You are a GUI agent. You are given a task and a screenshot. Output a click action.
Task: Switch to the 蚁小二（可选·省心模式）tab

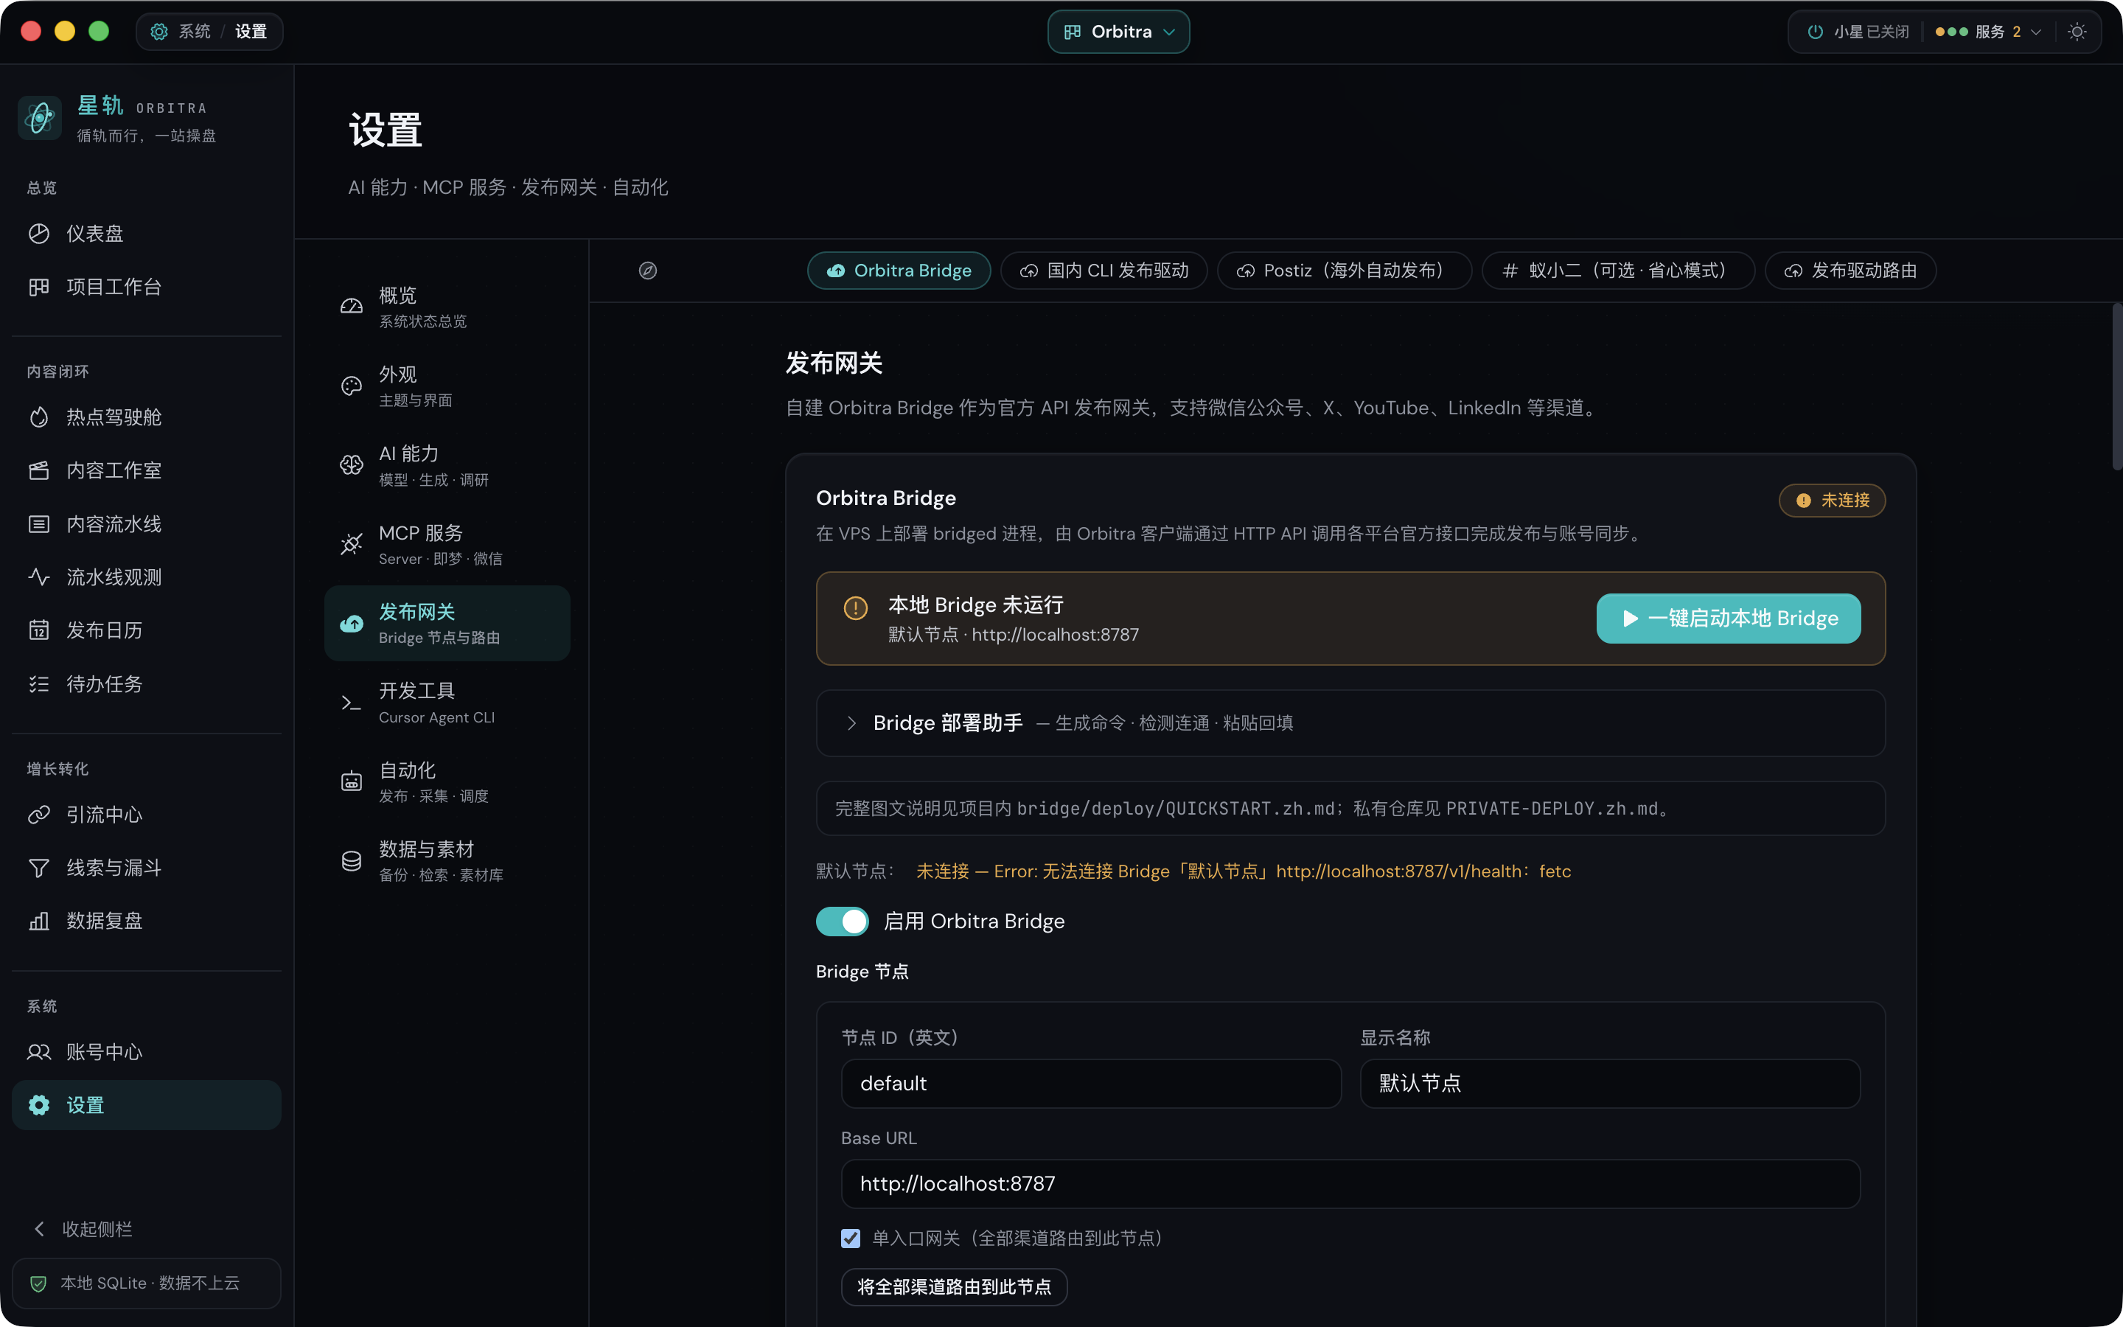pyautogui.click(x=1618, y=271)
